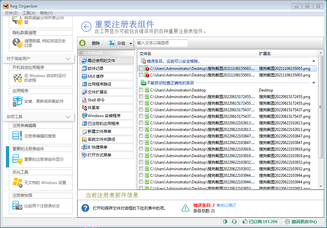Tick the checkbox for the Desktop entry
327x228 pixels.
click(x=141, y=90)
